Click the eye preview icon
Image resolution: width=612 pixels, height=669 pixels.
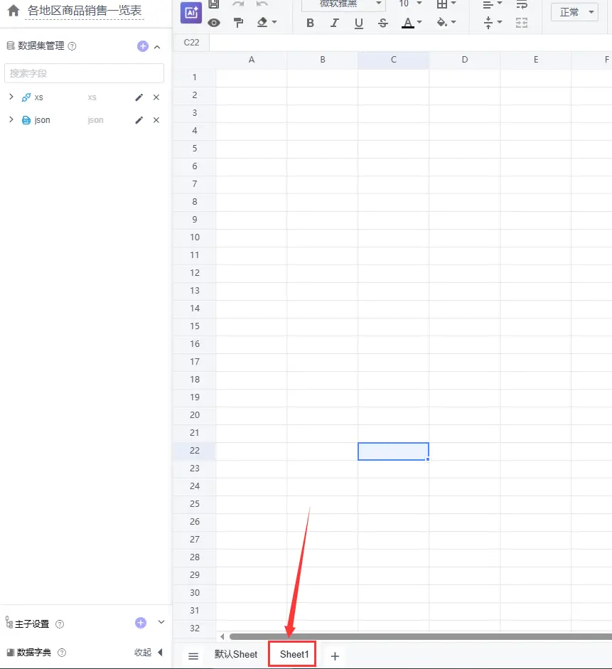pyautogui.click(x=214, y=23)
